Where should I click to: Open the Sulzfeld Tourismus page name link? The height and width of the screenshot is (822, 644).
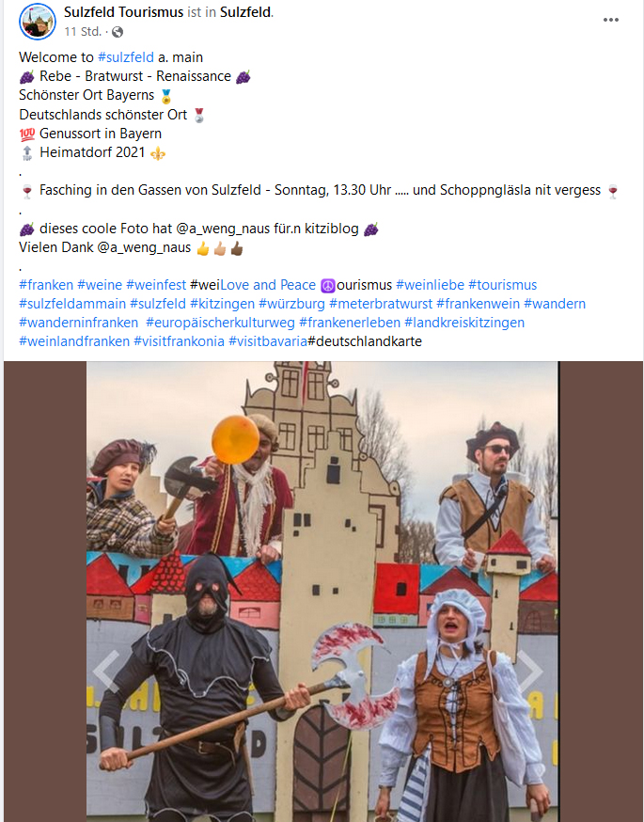(x=124, y=12)
